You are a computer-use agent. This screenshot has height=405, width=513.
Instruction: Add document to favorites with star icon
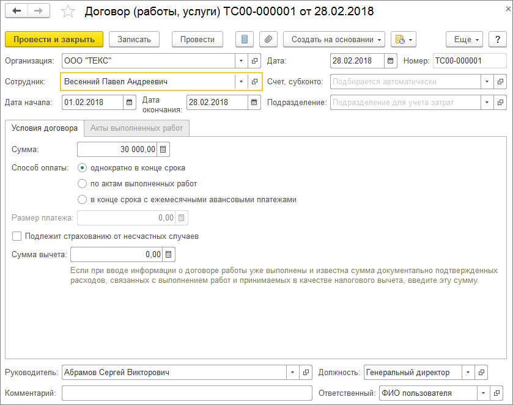(69, 12)
